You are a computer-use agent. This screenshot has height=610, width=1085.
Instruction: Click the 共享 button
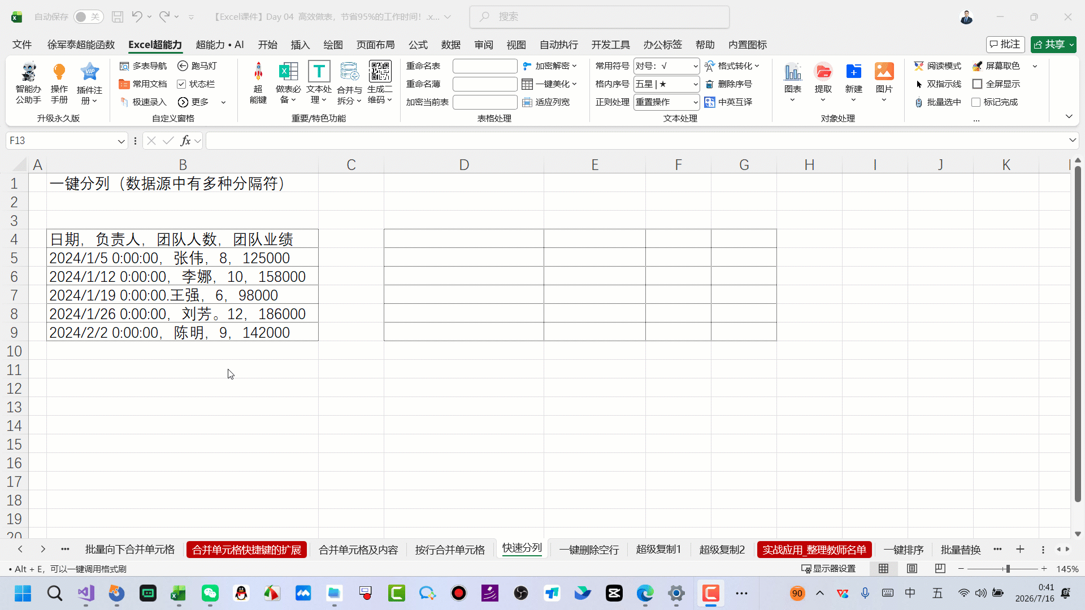click(x=1054, y=45)
